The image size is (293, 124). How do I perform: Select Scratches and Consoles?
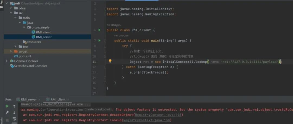pos(31,66)
